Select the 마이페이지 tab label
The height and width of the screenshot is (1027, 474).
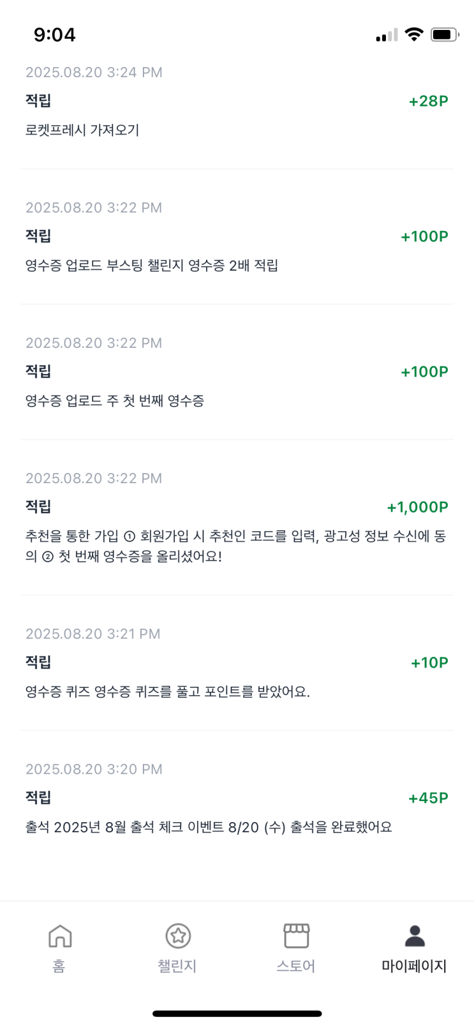pyautogui.click(x=414, y=966)
